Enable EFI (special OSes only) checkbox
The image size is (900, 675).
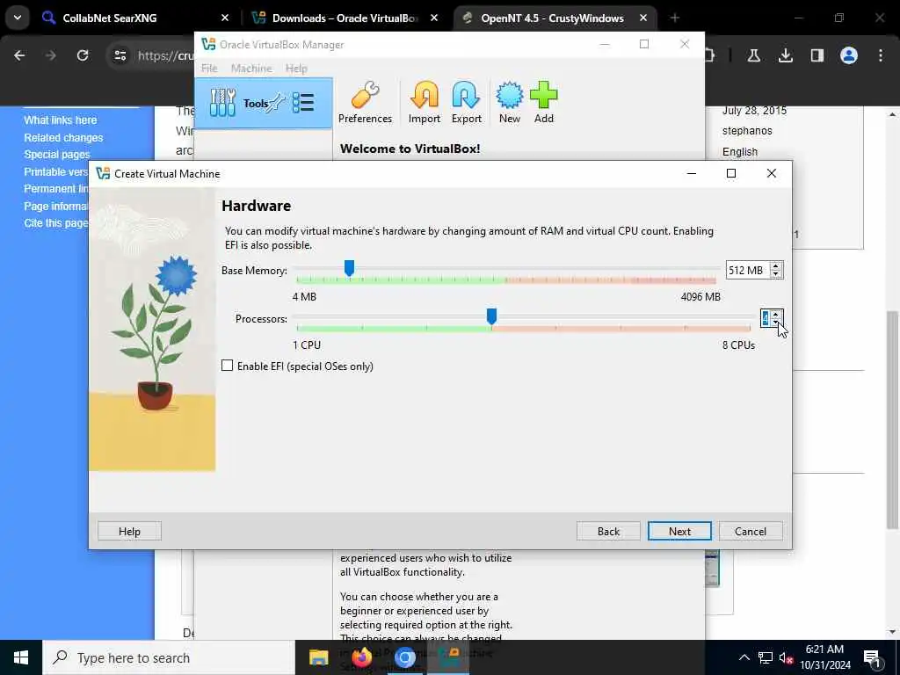tap(228, 366)
